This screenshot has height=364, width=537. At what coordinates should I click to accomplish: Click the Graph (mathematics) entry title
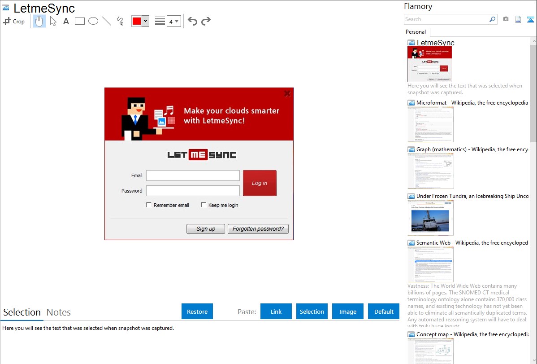click(x=472, y=149)
